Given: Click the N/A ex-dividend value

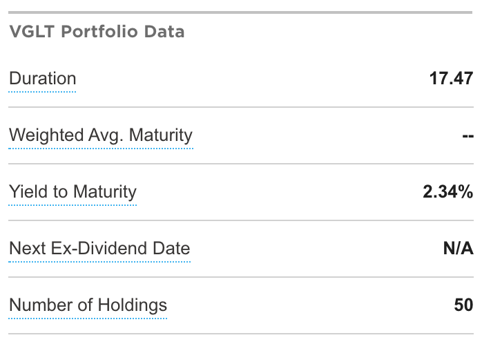Looking at the screenshot, I should point(458,248).
